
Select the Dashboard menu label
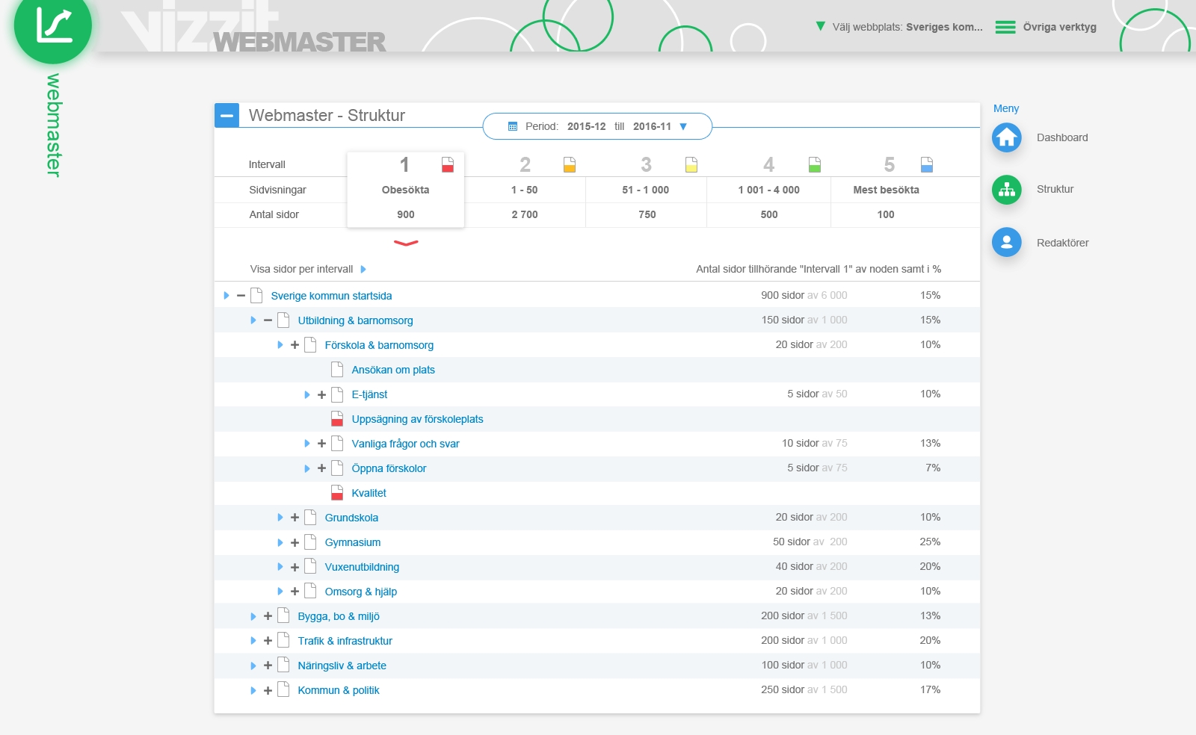click(x=1062, y=137)
